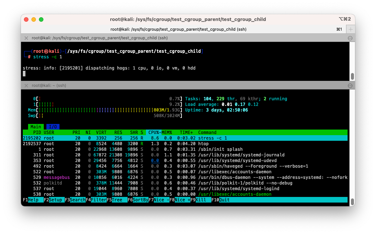Screen dimensions: 376x234
Task: Open F6 SortBy menu in htop
Action: [x=138, y=200]
